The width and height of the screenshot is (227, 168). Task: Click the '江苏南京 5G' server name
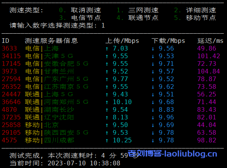click(x=66, y=86)
